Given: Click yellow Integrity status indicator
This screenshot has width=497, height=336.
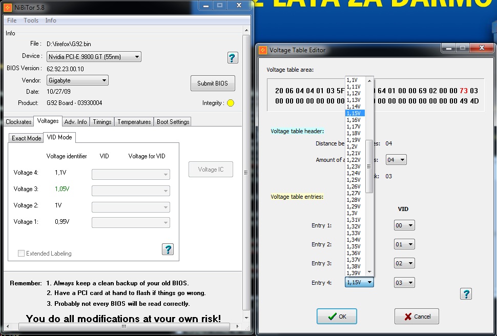Looking at the screenshot, I should click(x=231, y=103).
